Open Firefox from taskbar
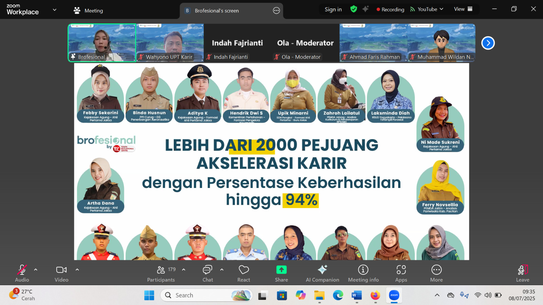 375,295
